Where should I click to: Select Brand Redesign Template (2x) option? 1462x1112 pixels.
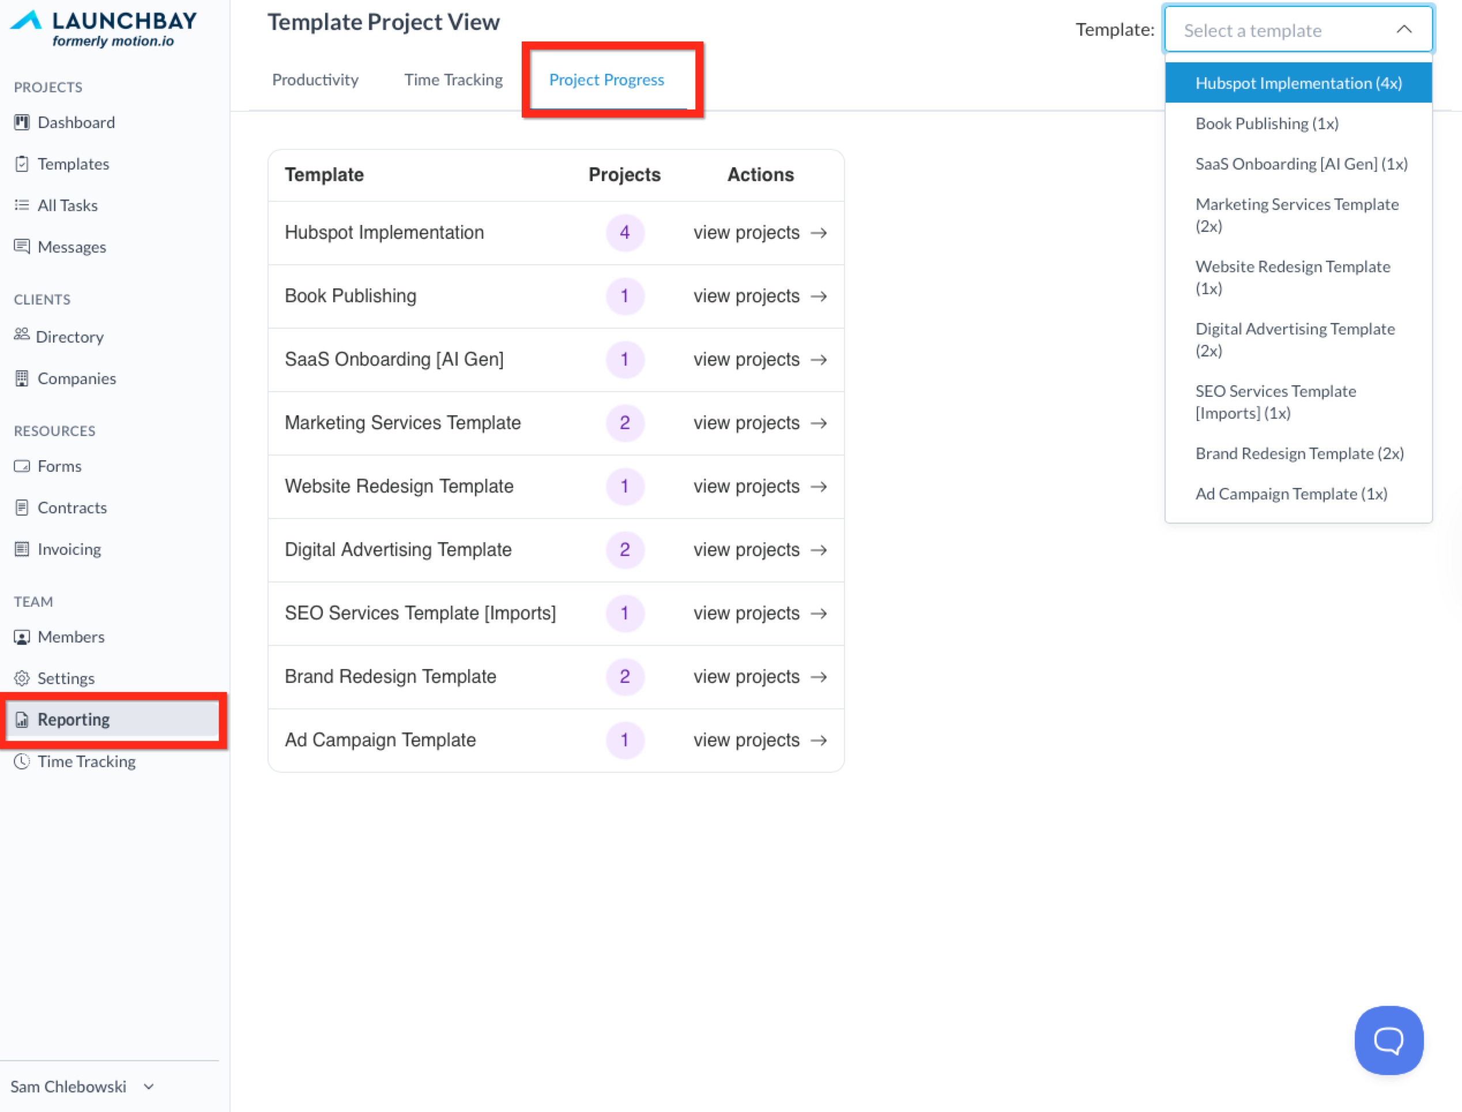click(1299, 453)
